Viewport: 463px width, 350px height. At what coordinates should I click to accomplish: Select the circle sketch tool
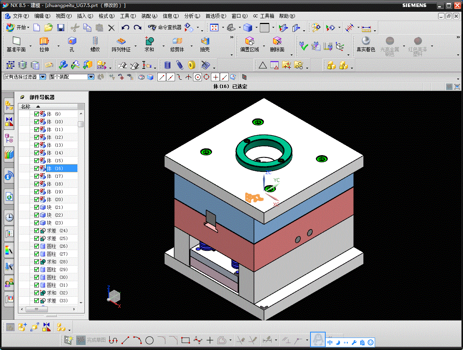click(149, 340)
